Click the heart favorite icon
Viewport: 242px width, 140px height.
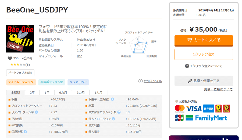pos(10,58)
